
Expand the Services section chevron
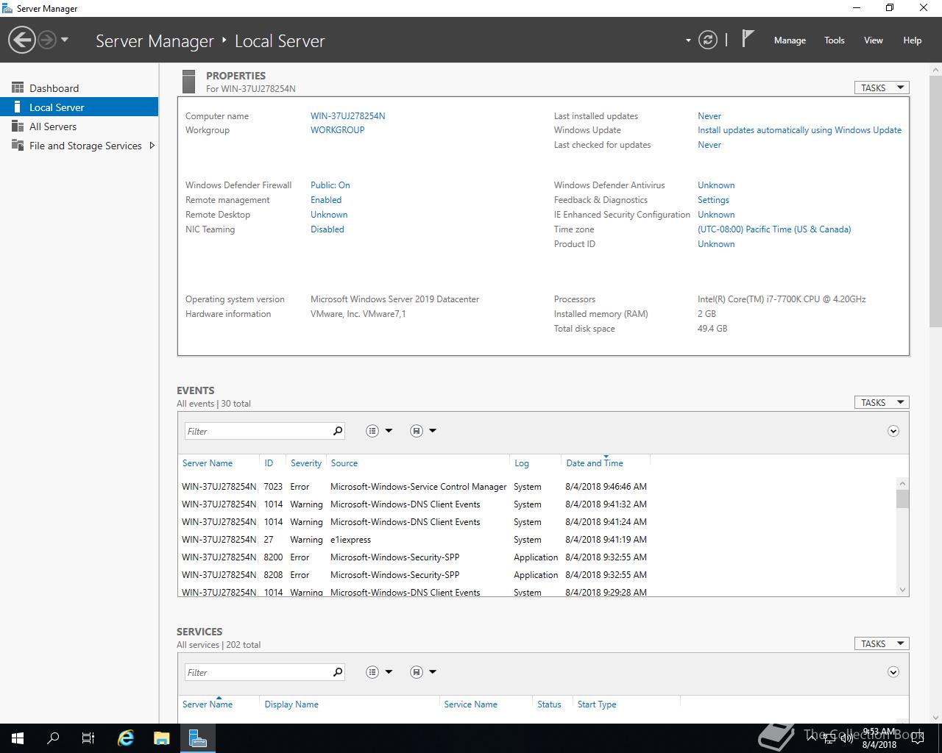point(893,672)
